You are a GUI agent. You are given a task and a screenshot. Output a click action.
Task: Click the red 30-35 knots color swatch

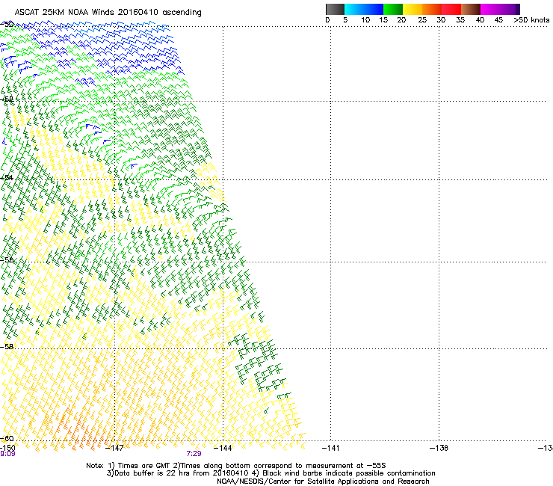click(451, 9)
